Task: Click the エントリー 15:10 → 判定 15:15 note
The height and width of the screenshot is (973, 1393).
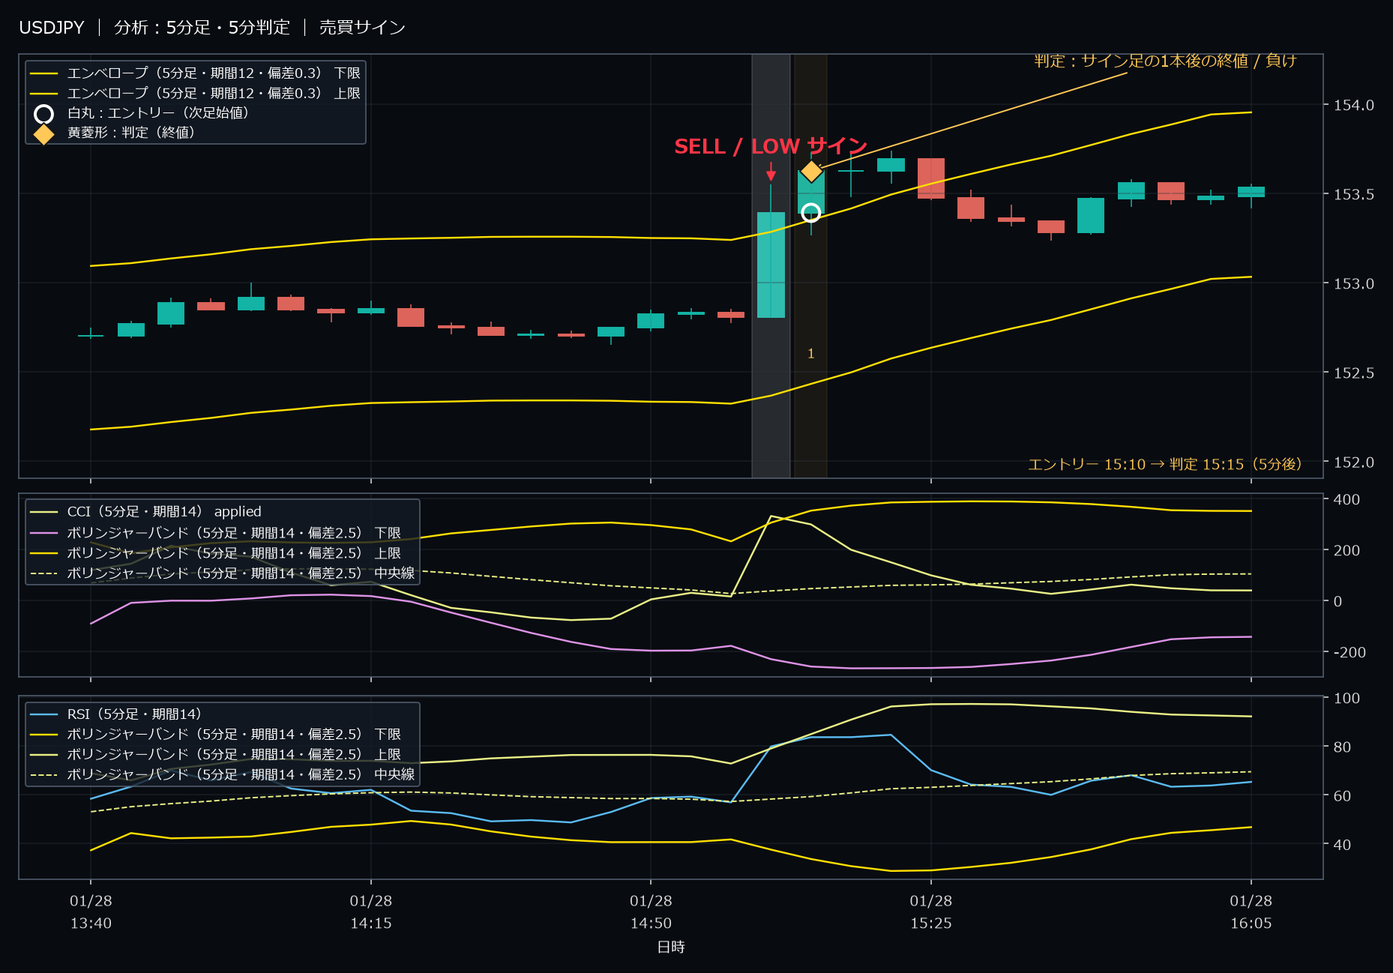Action: click(1164, 464)
